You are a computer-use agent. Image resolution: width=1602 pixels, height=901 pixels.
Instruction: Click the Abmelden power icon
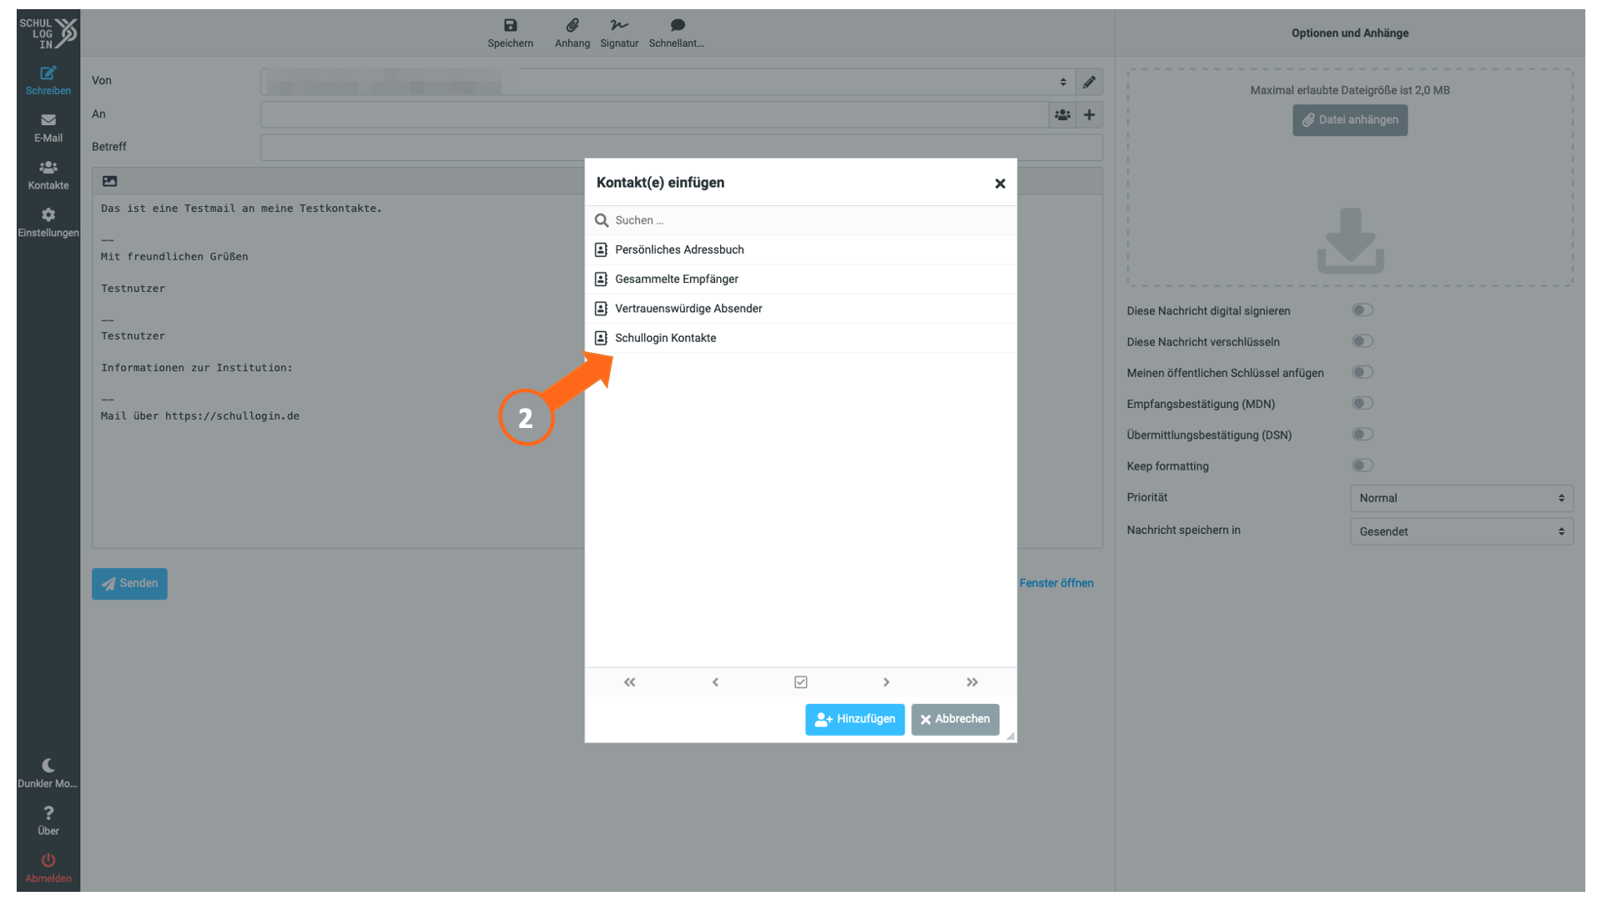(48, 860)
